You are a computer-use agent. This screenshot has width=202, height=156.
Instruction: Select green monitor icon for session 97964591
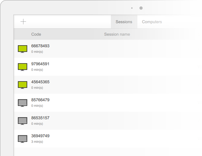[23, 67]
